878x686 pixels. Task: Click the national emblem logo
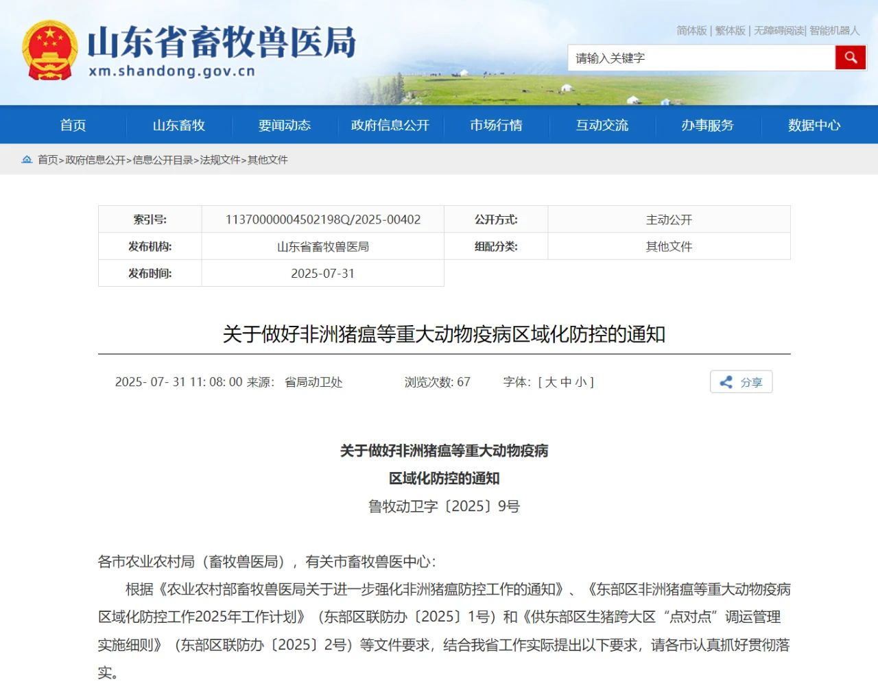click(x=49, y=50)
